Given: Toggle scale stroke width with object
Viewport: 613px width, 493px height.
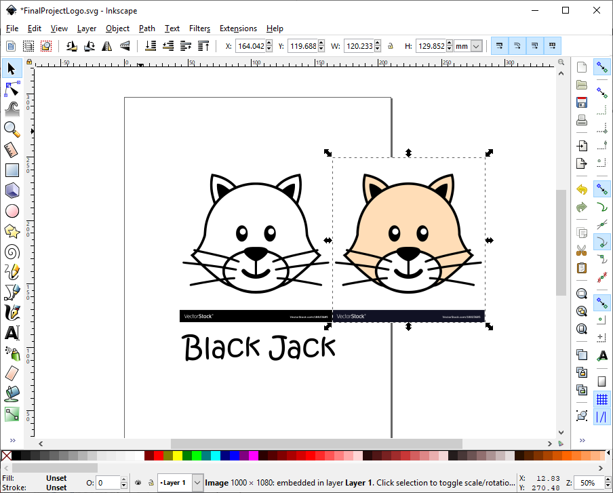Looking at the screenshot, I should pos(499,46).
